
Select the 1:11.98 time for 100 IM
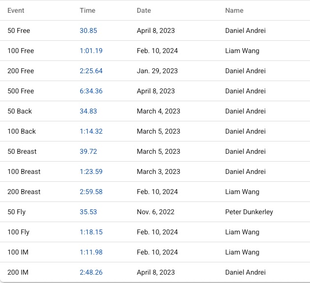pos(91,252)
